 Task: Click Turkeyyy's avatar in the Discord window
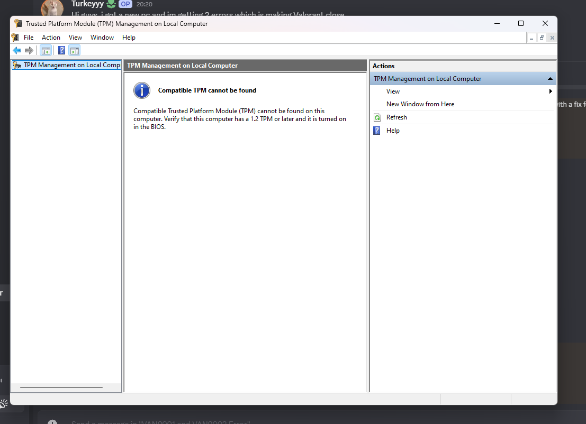(x=52, y=7)
